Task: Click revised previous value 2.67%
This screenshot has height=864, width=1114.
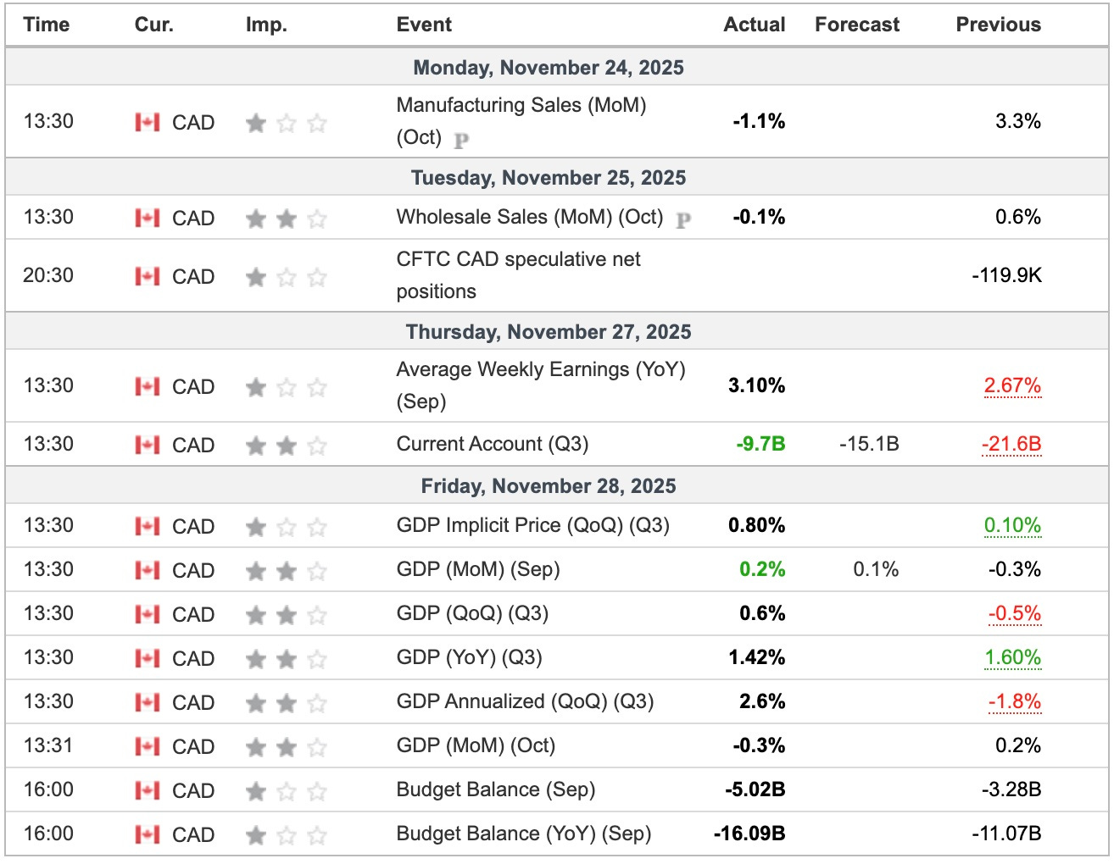Action: (x=1011, y=386)
